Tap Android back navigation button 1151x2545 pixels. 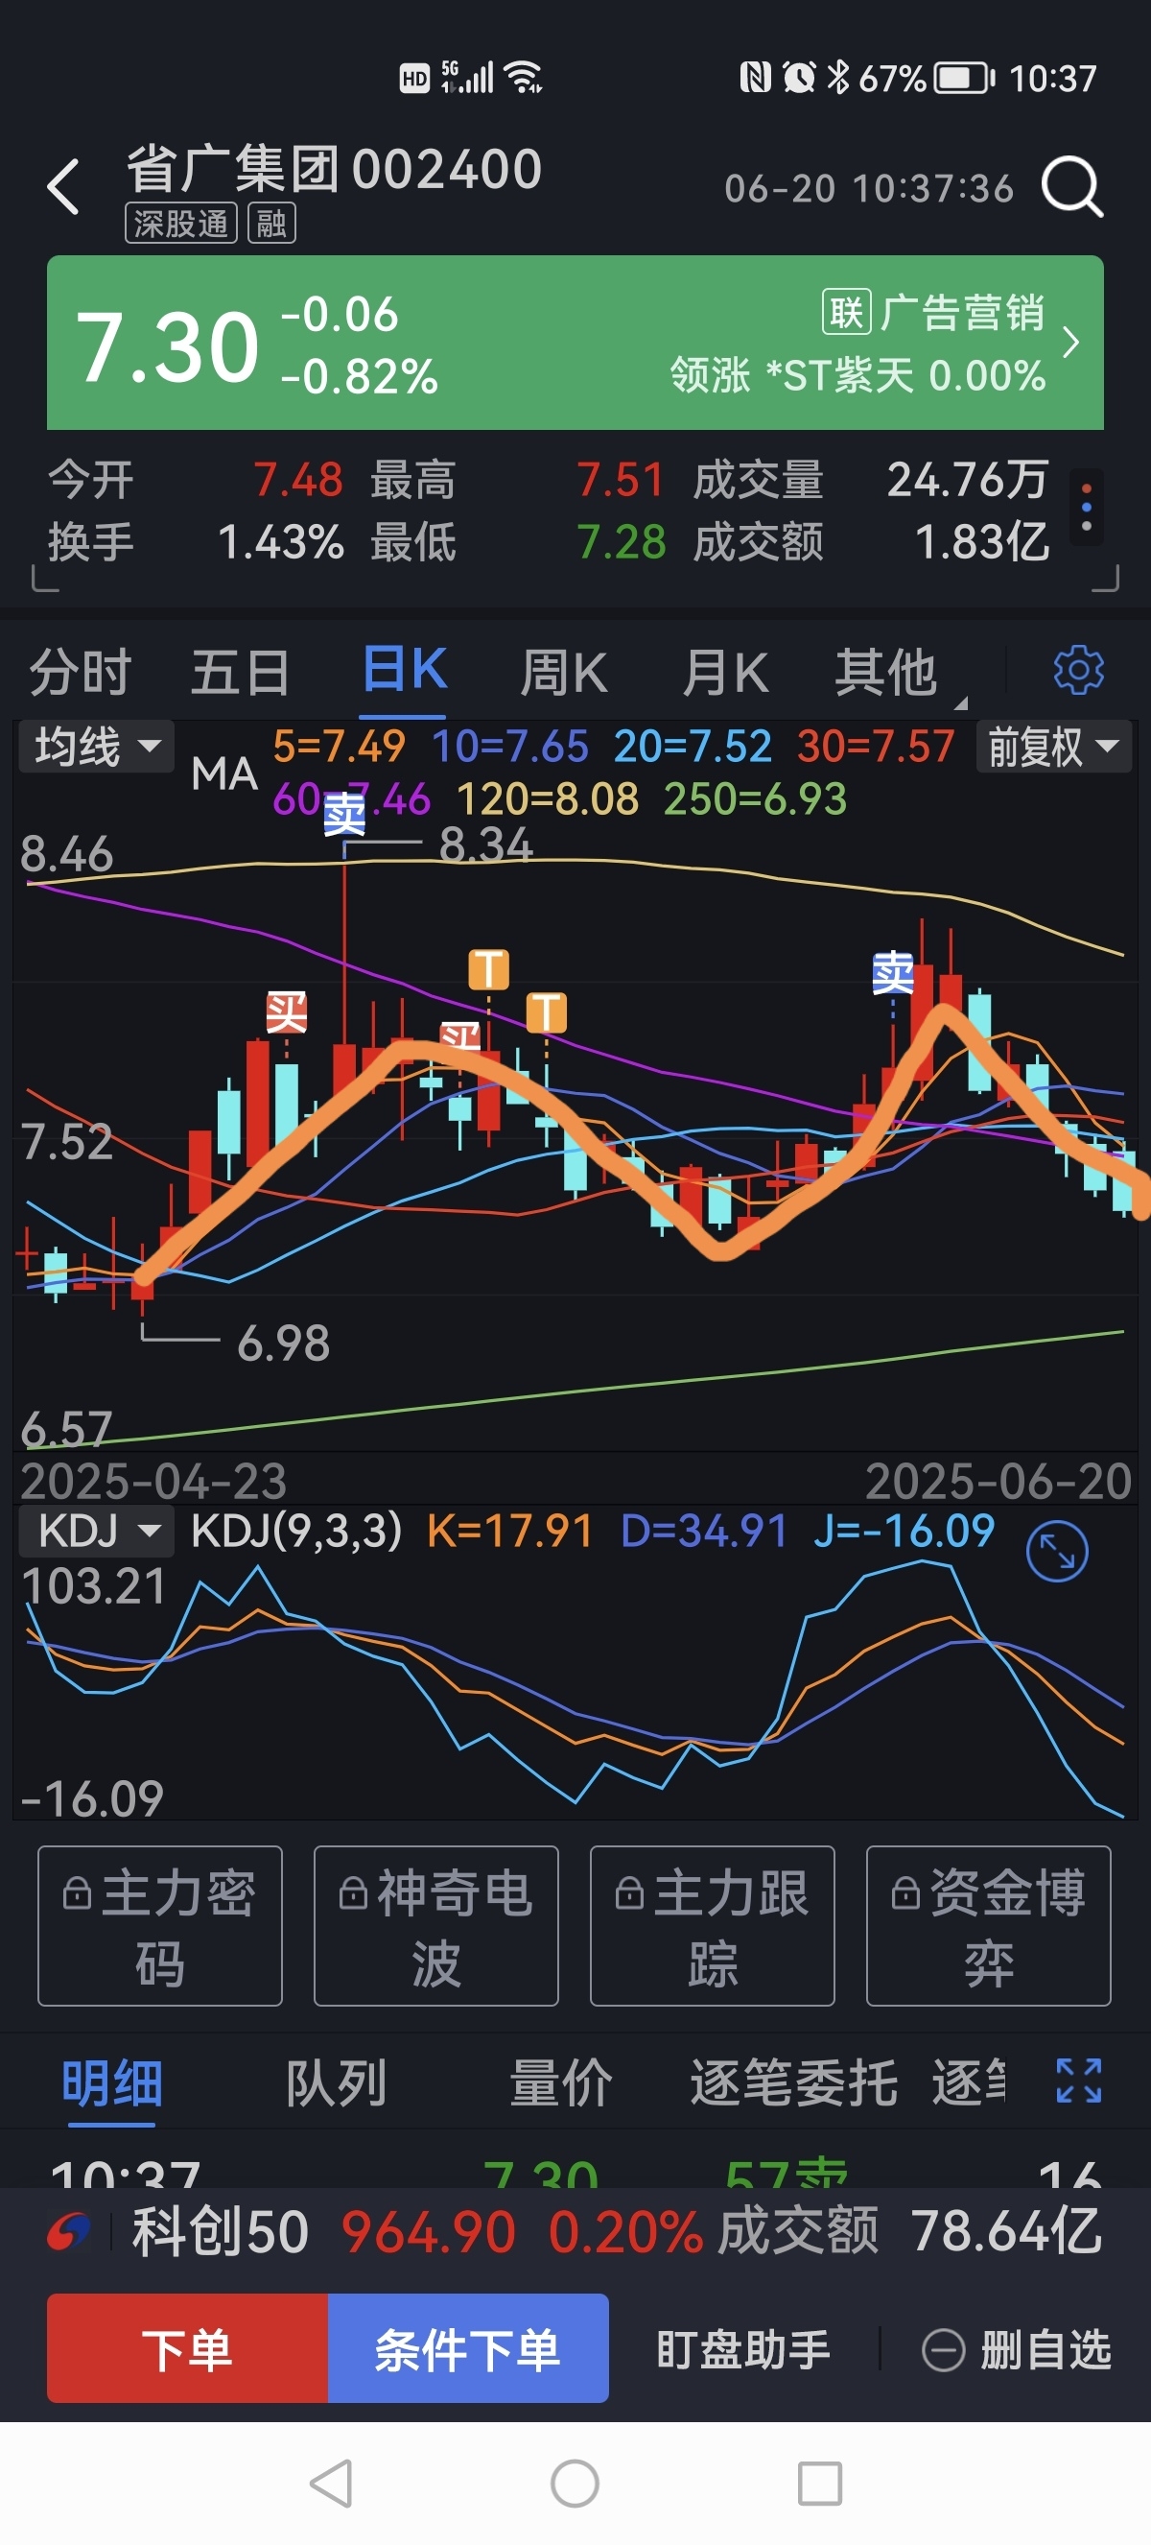point(332,2483)
